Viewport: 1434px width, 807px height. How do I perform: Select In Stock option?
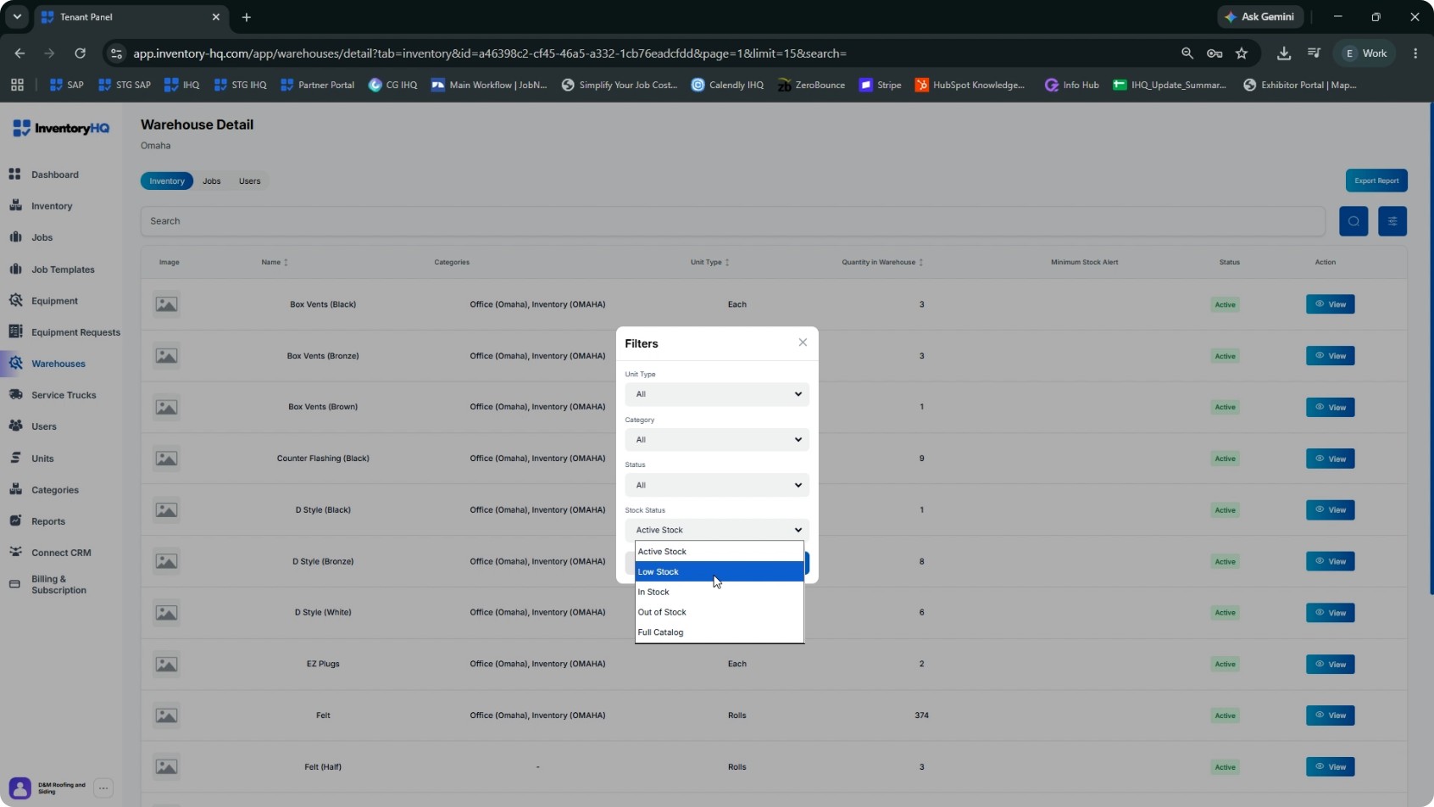click(x=720, y=592)
